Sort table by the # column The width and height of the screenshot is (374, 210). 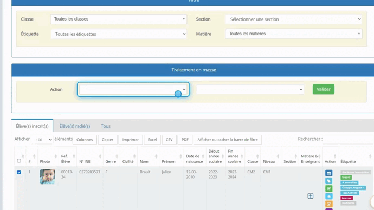(31, 156)
